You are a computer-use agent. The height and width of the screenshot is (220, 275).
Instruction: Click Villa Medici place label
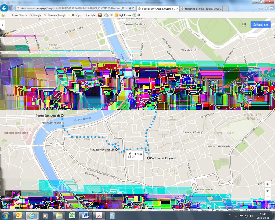point(189,50)
